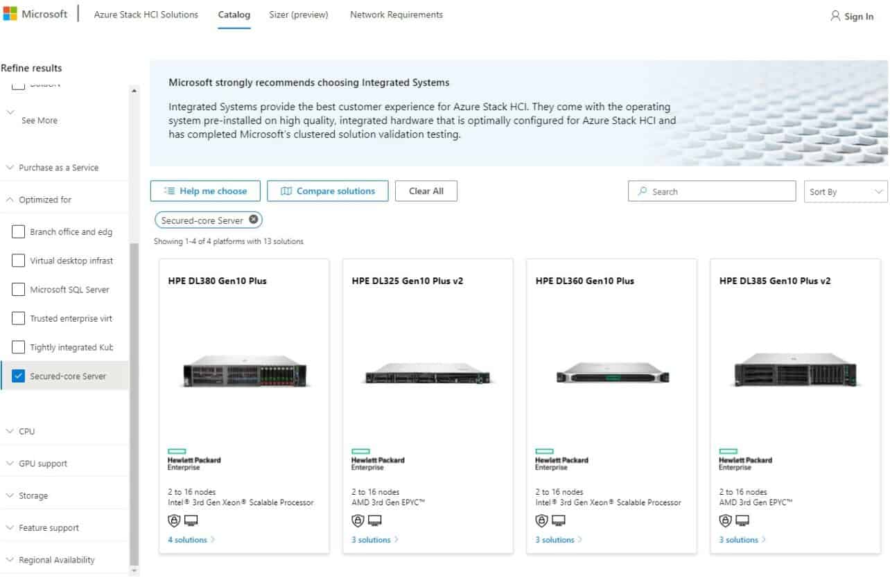Click HPE logo on DL325 Gen10 Plus v2 card
Screen dimensions: 890x580
(x=378, y=460)
